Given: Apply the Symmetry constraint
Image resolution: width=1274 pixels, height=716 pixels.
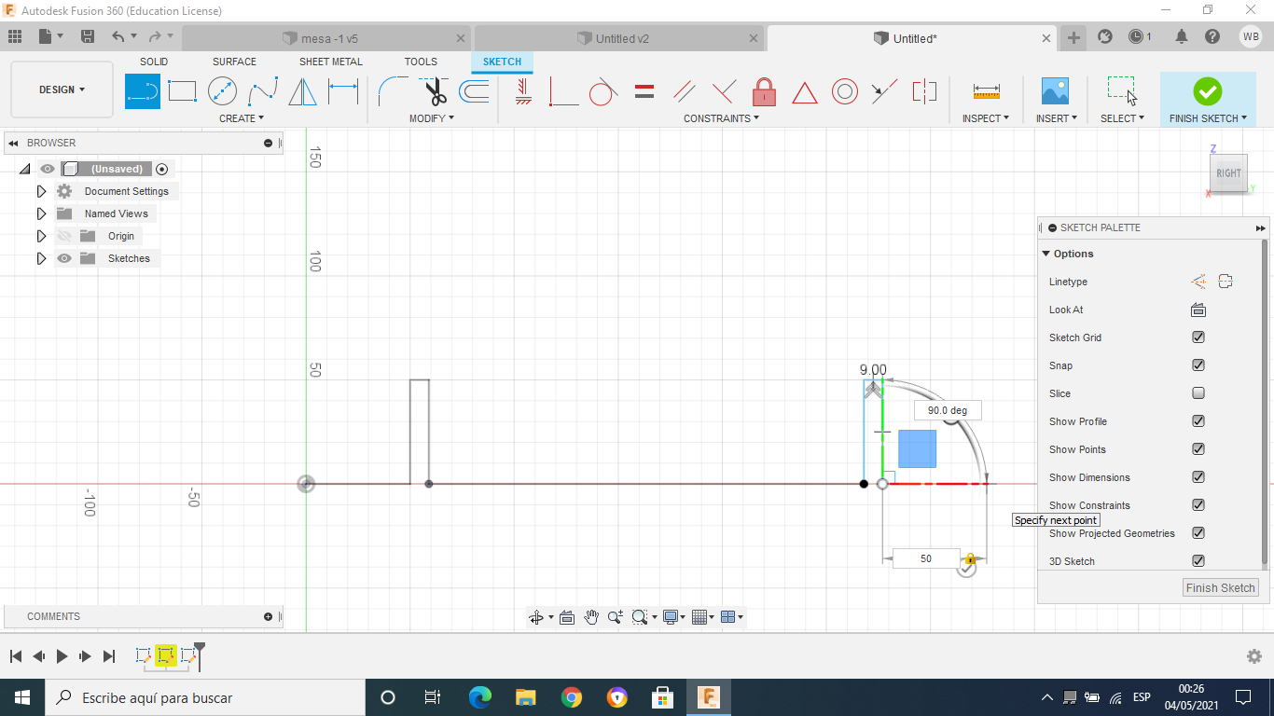Looking at the screenshot, I should pos(924,91).
